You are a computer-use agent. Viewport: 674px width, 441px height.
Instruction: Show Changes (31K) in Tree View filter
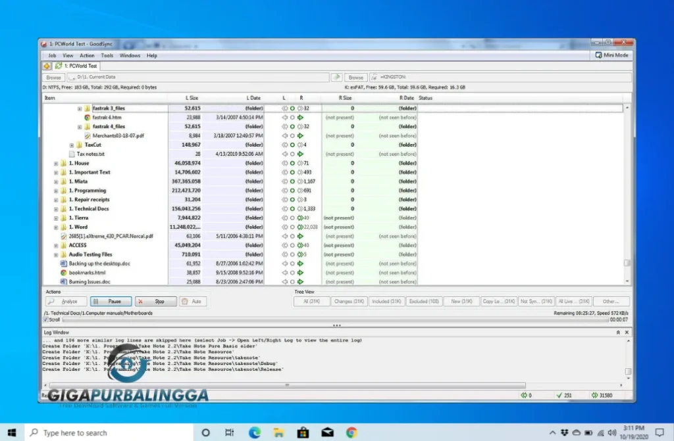(349, 301)
